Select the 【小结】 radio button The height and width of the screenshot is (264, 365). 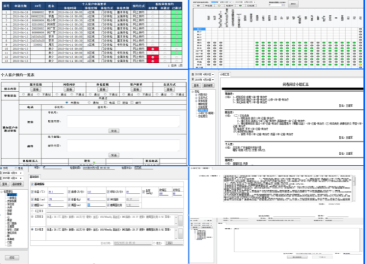point(32,230)
